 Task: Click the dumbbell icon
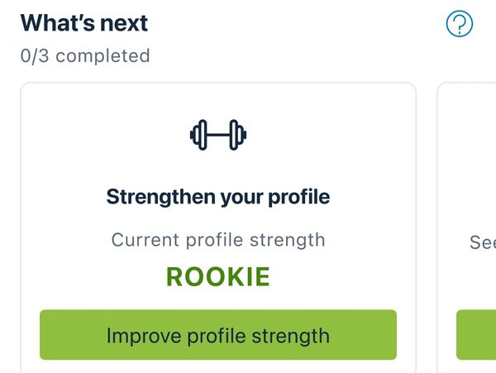(218, 134)
